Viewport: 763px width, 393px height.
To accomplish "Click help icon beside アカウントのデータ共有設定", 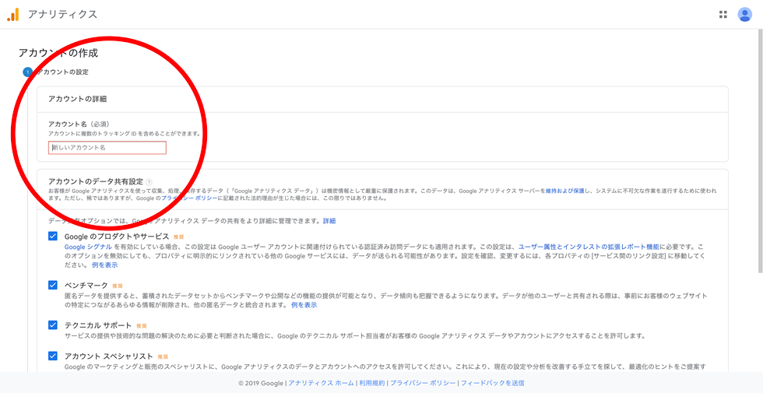I will 149,182.
